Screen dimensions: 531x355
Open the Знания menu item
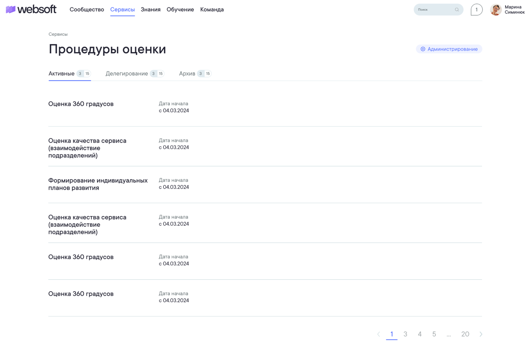[x=150, y=10]
